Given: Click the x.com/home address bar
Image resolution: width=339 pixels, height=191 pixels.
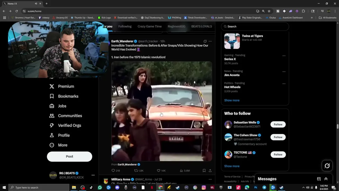Looking at the screenshot, I should tap(140, 11).
